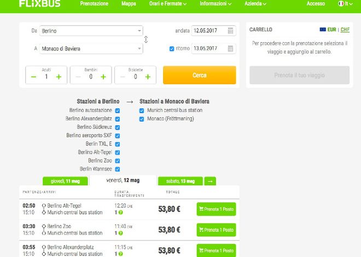Uncheck Berlin TXL, E station

click(118, 144)
